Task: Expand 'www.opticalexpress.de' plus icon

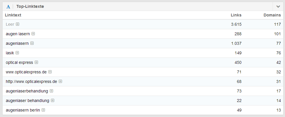Action: [50, 72]
